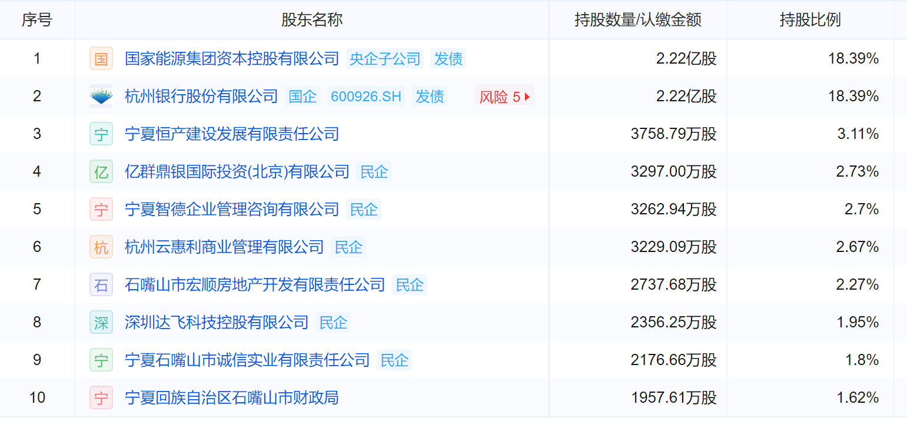Open 杭州云惠利商业管理有限公司 link
This screenshot has width=907, height=421.
pos(224,247)
